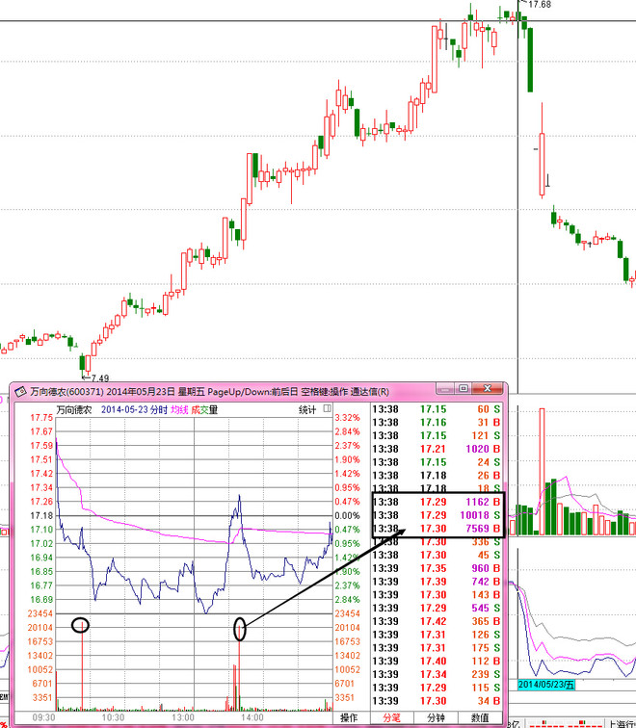This screenshot has height=728, width=636.
Task: Select the tick row 17.18 with 26 B
Action: pyautogui.click(x=437, y=475)
